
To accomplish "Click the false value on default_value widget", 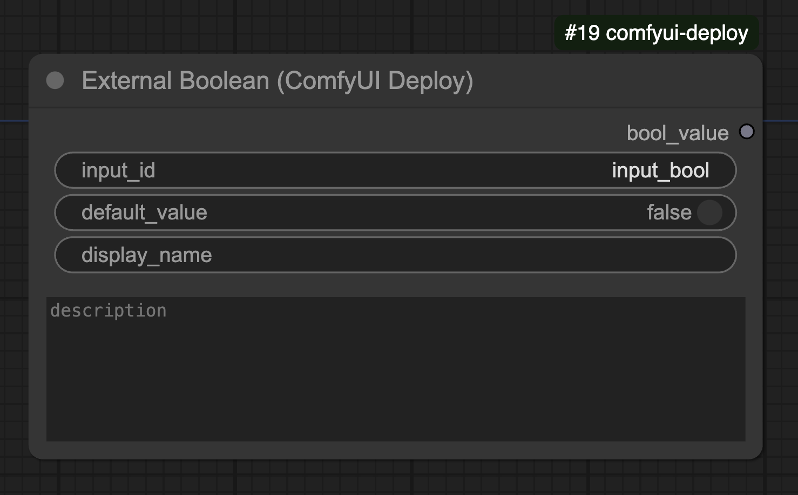I will click(x=669, y=212).
